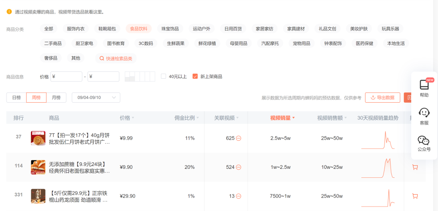438x211 pixels.
Task: Click the minimum price input field
Action: pos(66,77)
